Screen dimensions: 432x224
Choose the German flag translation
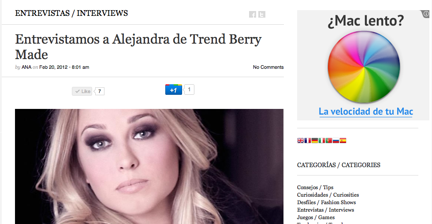(x=315, y=141)
